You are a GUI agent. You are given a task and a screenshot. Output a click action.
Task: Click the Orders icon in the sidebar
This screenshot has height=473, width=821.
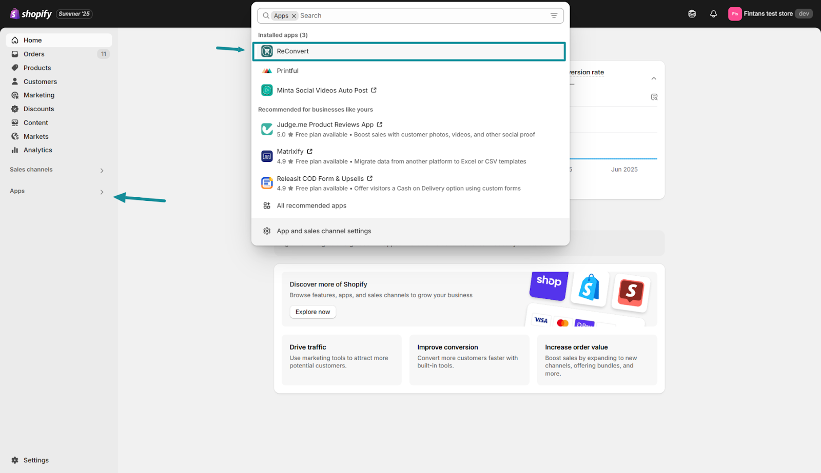pos(15,54)
